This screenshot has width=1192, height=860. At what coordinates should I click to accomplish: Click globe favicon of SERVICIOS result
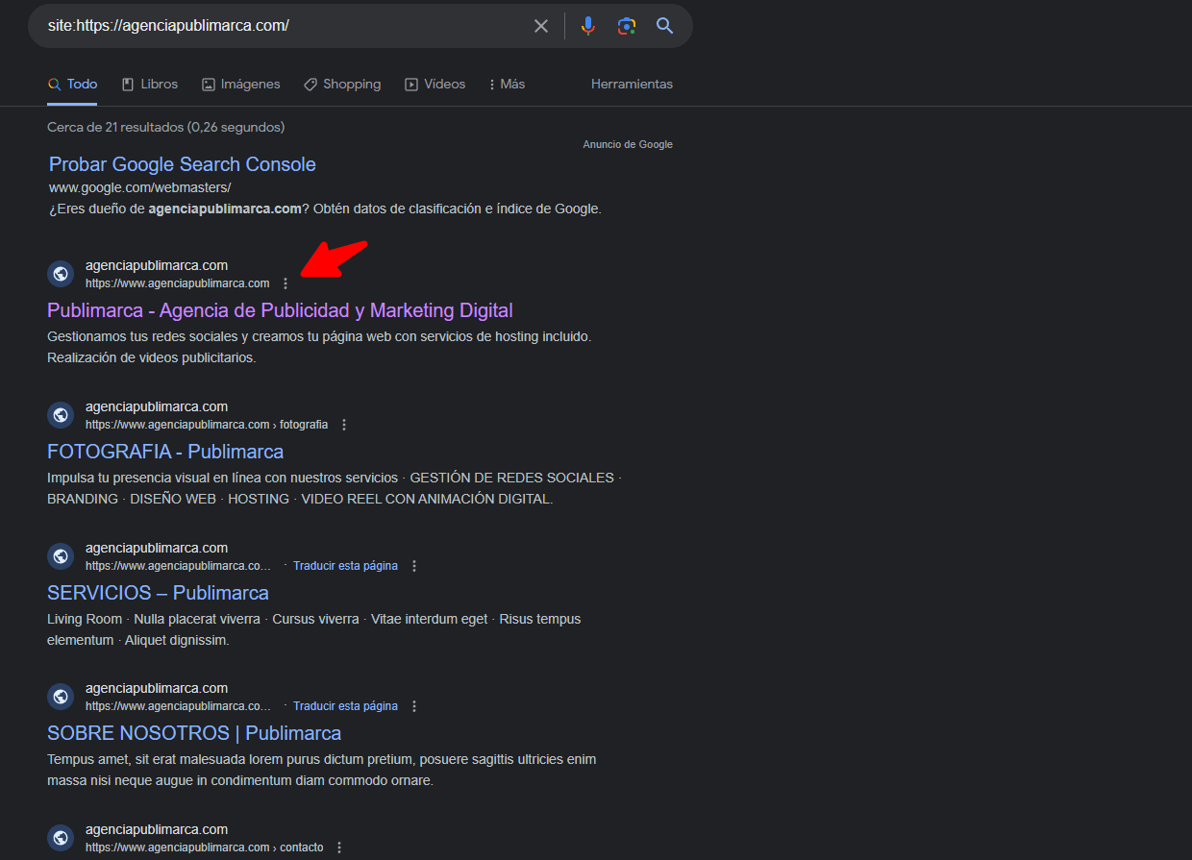[x=61, y=556]
